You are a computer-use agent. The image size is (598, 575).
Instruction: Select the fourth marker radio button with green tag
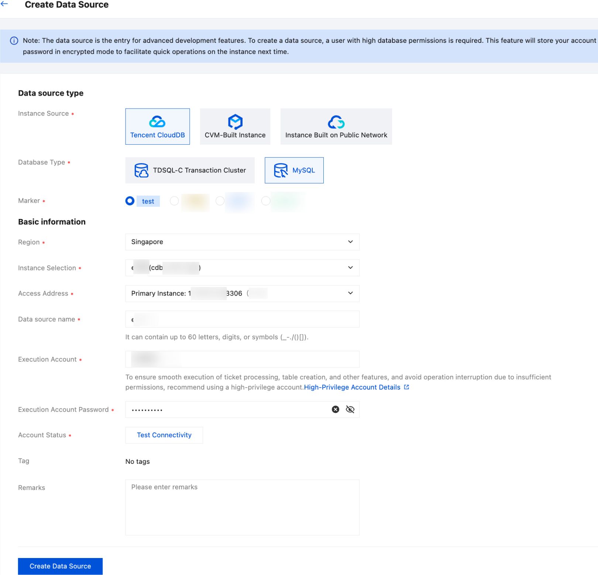266,201
